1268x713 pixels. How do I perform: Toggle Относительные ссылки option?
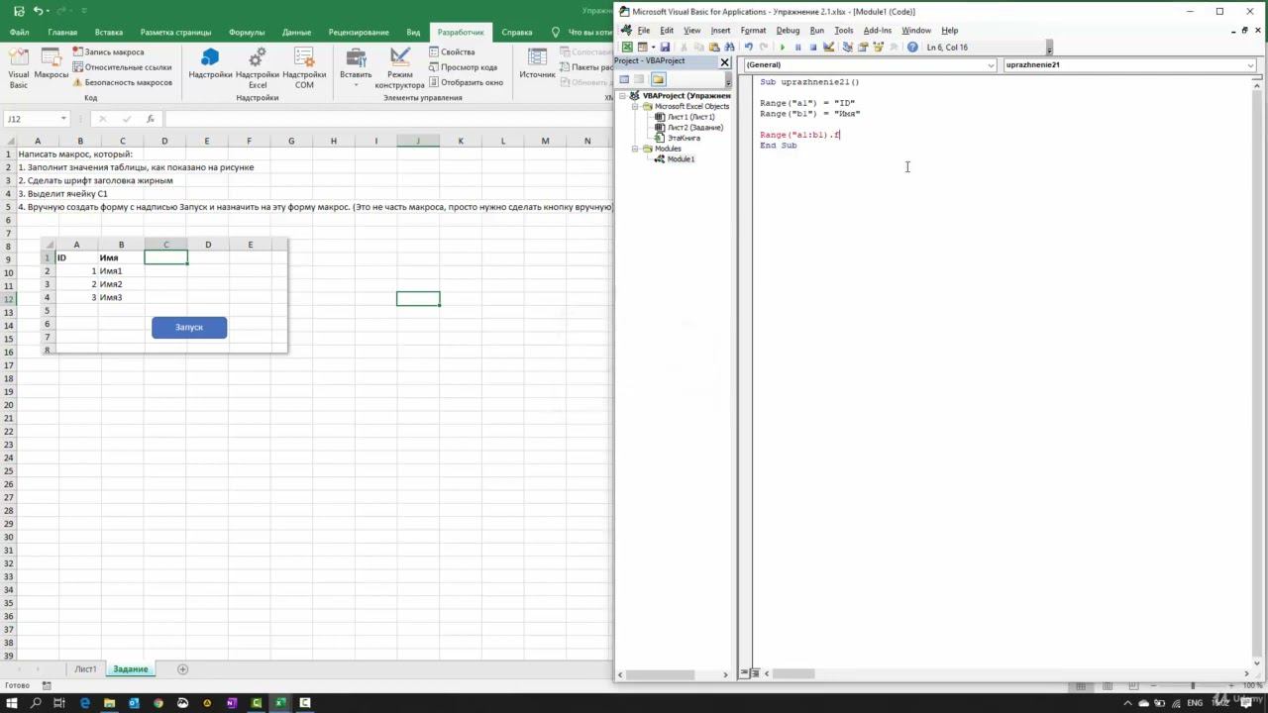coord(127,67)
